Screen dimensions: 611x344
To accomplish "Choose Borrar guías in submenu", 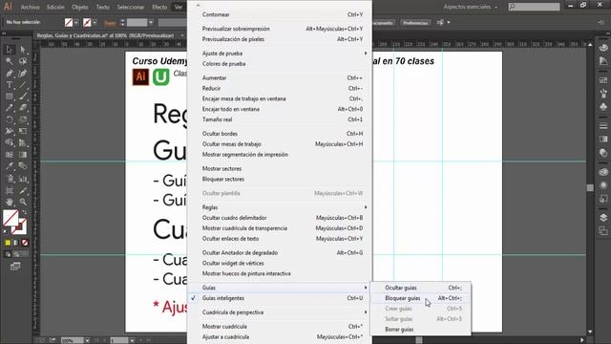I will [420, 329].
